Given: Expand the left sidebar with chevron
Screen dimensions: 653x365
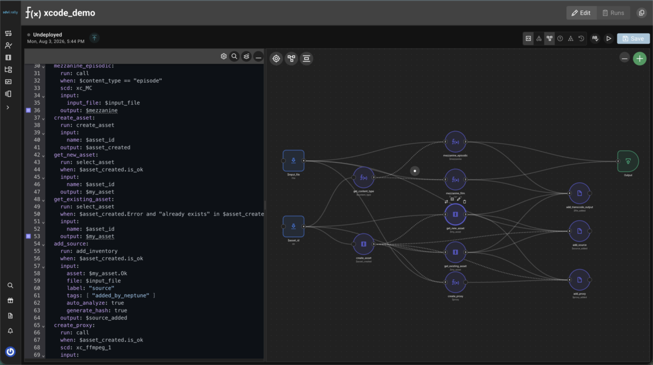Looking at the screenshot, I should pos(8,107).
